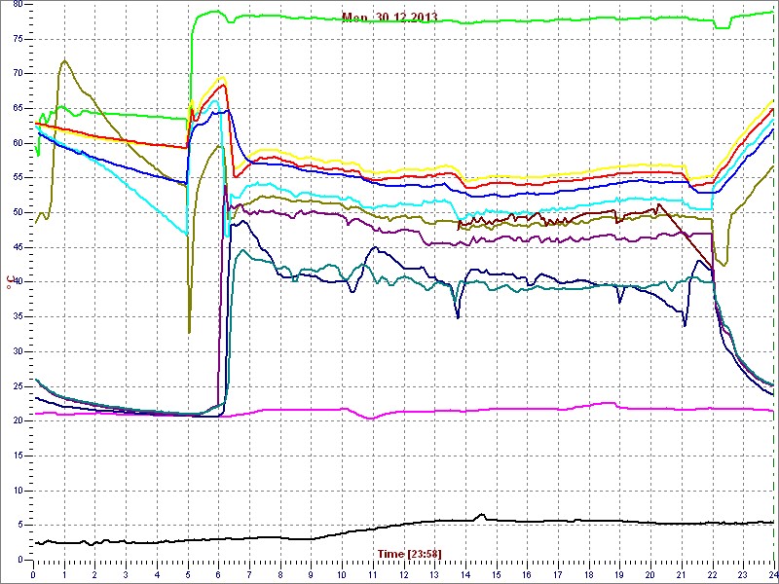Image resolution: width=779 pixels, height=584 pixels.
Task: Click temperature axis label 75
Action: pyautogui.click(x=17, y=39)
